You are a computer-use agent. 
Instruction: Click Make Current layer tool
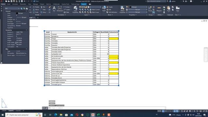point(95,9)
